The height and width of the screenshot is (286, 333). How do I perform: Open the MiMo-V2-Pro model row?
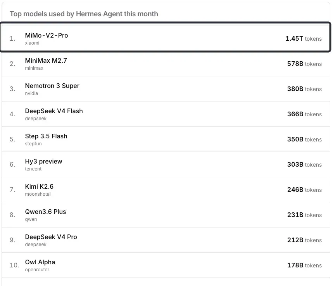166,37
